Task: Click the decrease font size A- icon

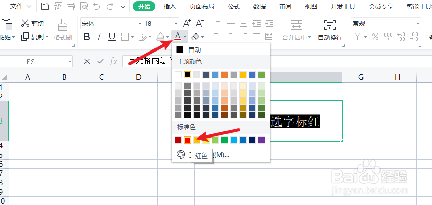Action: [200, 23]
